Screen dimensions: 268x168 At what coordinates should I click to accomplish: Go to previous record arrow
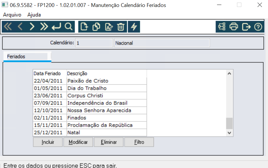coord(20,27)
